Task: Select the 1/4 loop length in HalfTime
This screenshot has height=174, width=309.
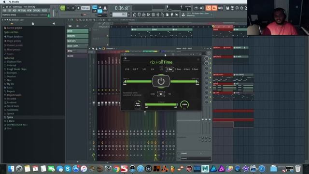Action: tap(153, 69)
